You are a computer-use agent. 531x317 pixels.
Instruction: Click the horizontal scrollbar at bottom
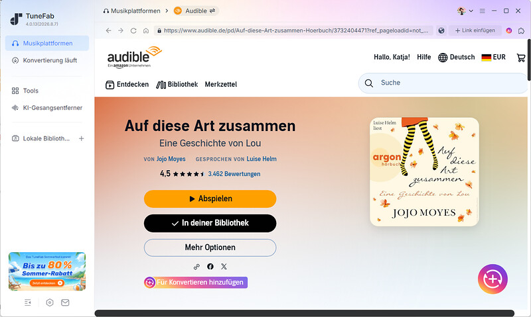point(305,313)
